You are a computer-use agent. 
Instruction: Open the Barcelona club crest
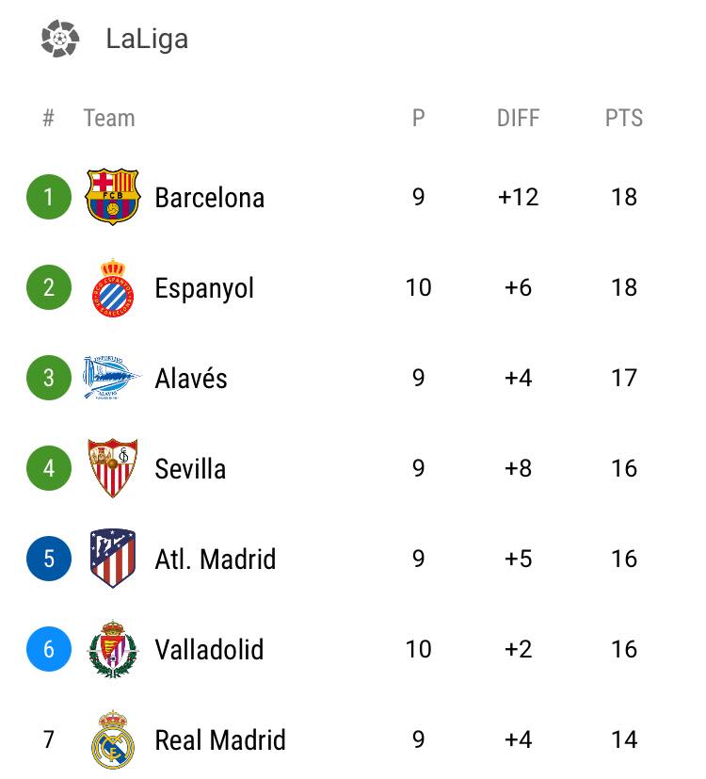(x=113, y=197)
